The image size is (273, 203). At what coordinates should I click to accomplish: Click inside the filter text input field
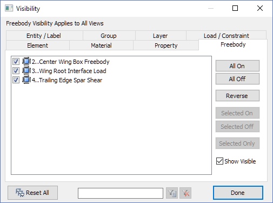click(x=121, y=193)
